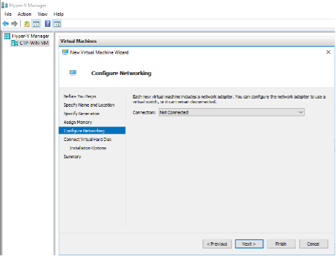This screenshot has height=256, width=336.
Task: Click the Previous button
Action: click(x=217, y=244)
